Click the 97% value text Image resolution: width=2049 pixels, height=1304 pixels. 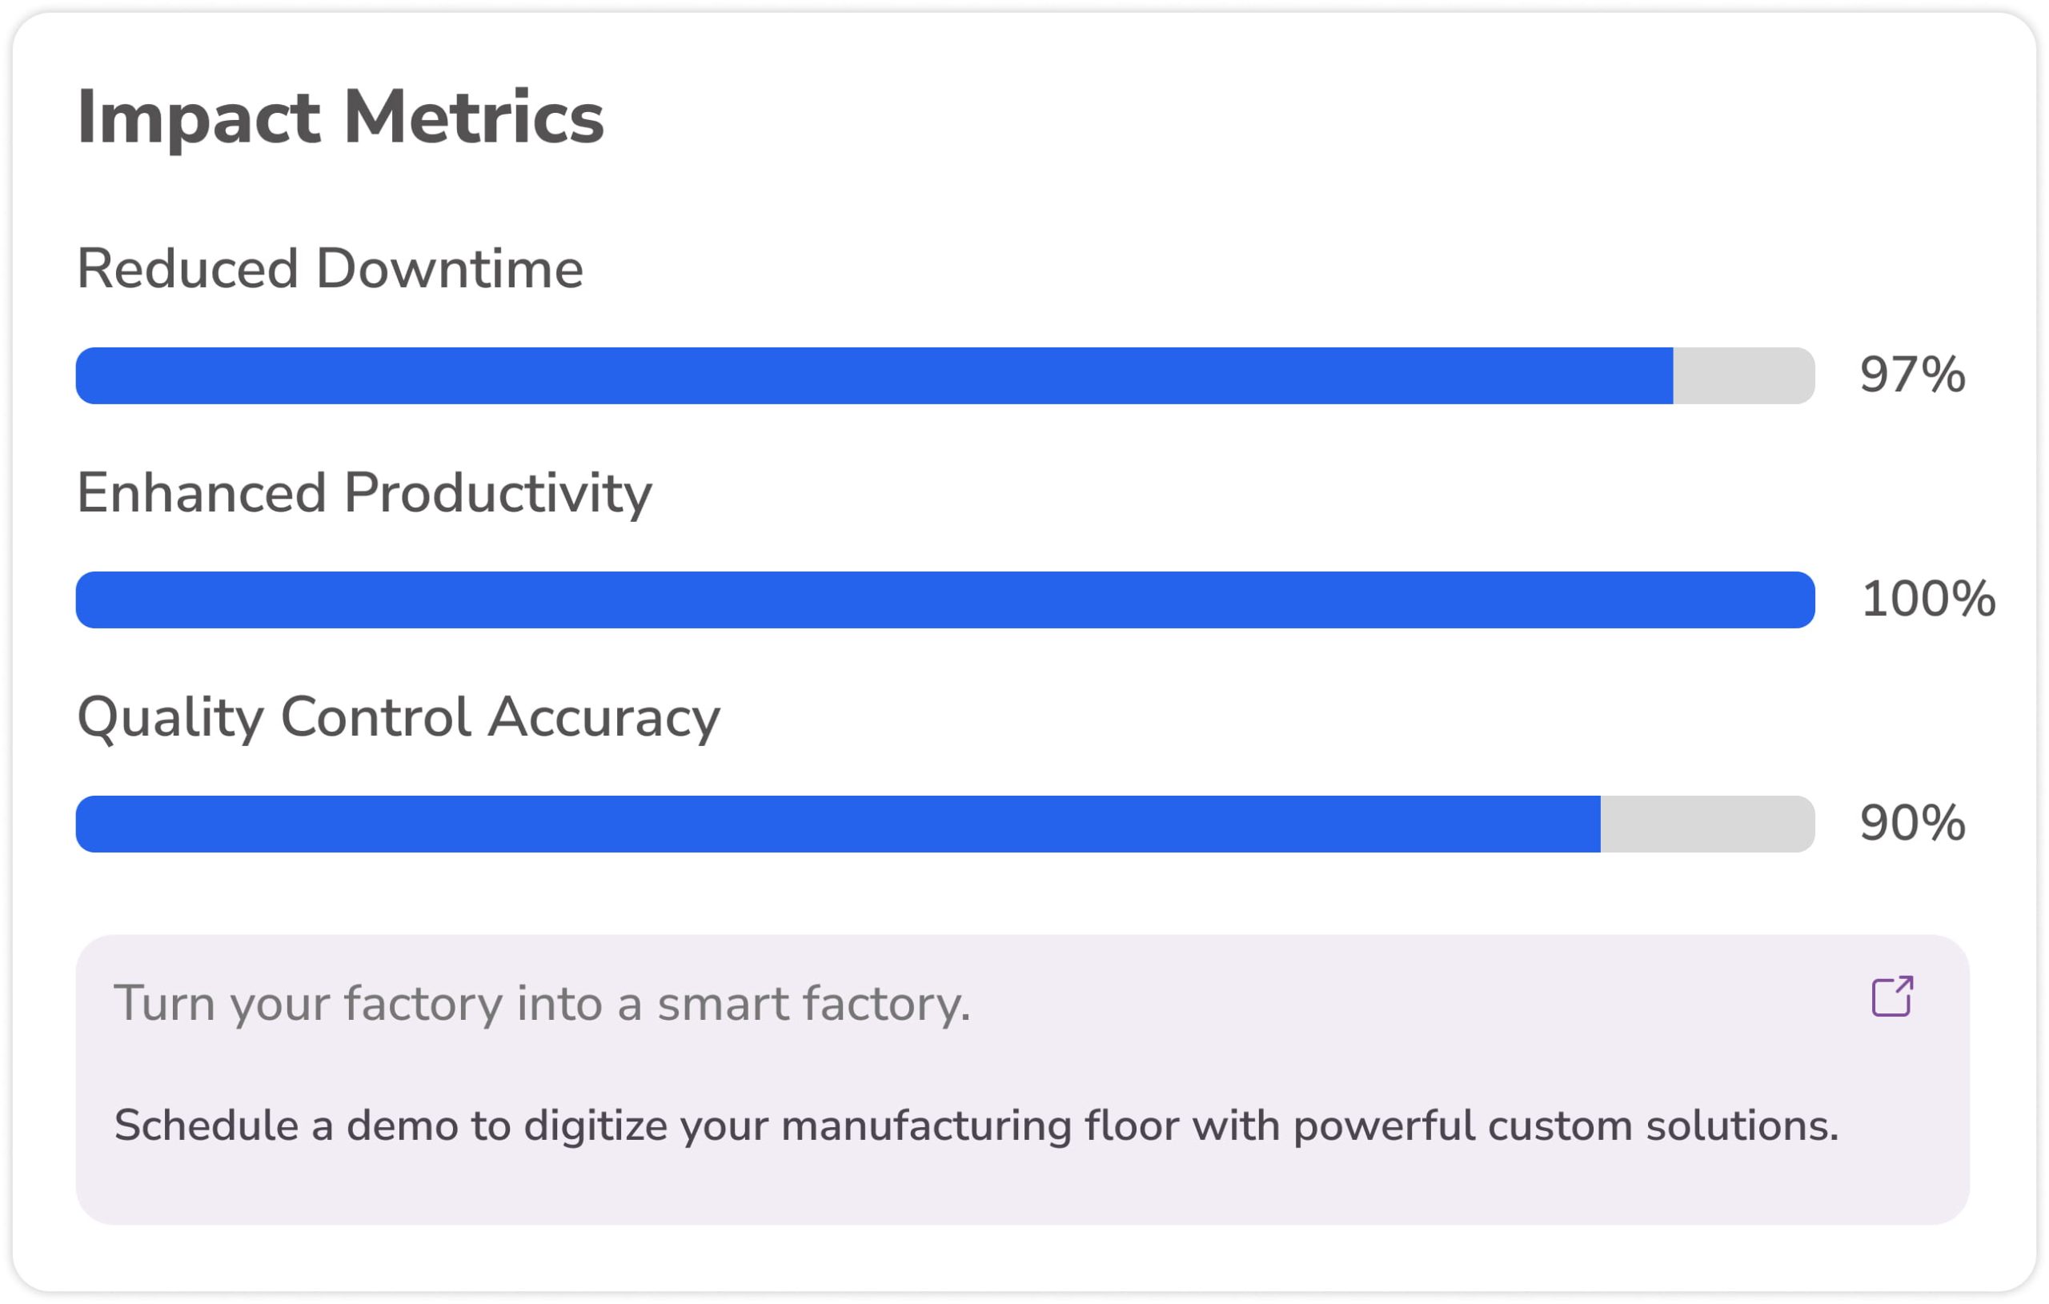tap(1912, 375)
